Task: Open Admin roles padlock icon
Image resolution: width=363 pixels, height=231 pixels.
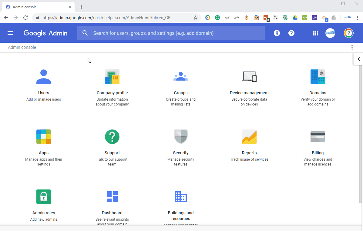Action: (44, 197)
